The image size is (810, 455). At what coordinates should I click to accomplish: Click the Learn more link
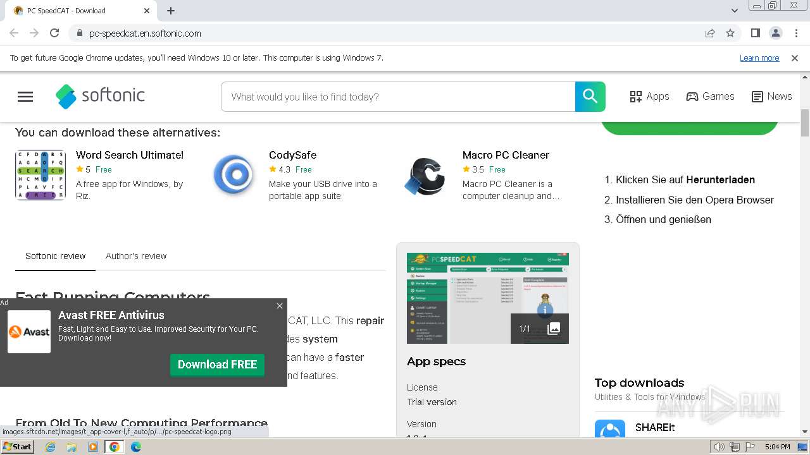point(759,58)
